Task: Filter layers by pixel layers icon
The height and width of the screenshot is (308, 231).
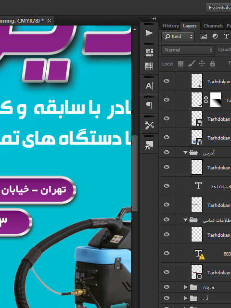Action: click(204, 37)
